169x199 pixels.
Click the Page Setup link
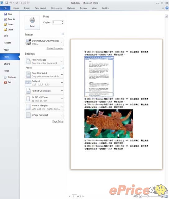click(58, 121)
